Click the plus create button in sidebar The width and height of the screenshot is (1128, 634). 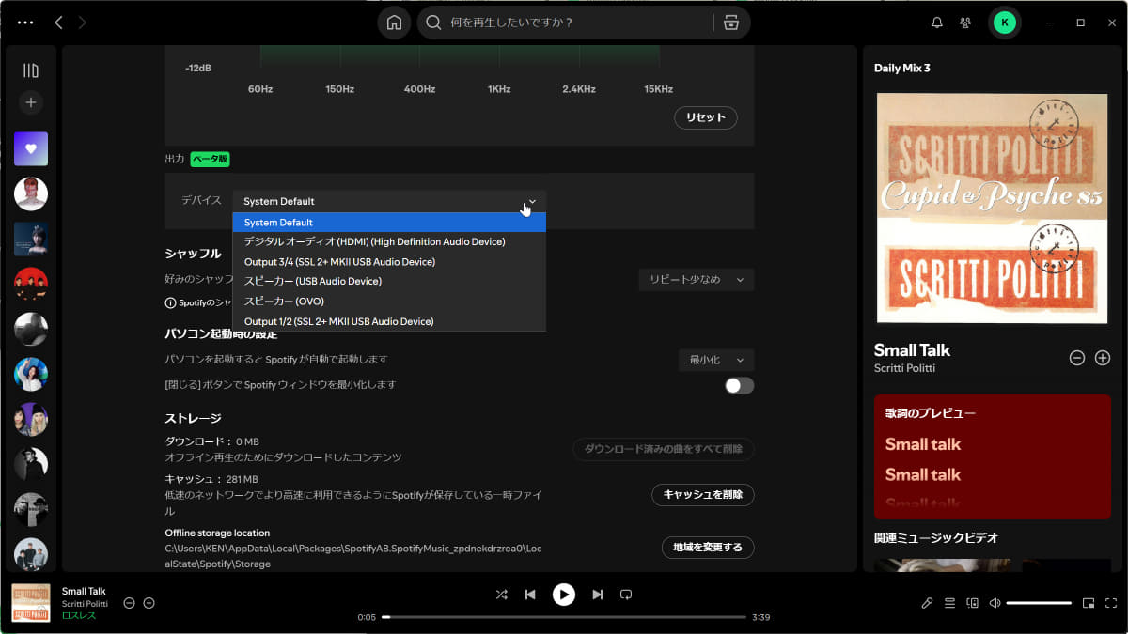pos(31,102)
